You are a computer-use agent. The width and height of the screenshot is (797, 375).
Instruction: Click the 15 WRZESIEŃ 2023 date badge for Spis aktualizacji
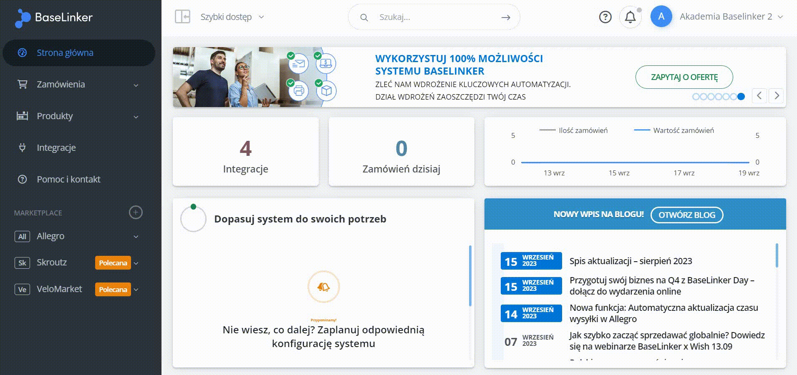(531, 261)
